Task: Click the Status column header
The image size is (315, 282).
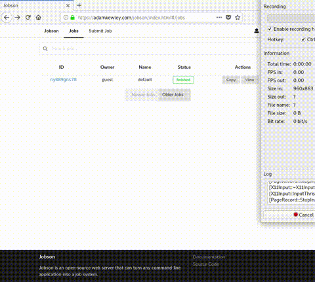Action: pyautogui.click(x=184, y=67)
